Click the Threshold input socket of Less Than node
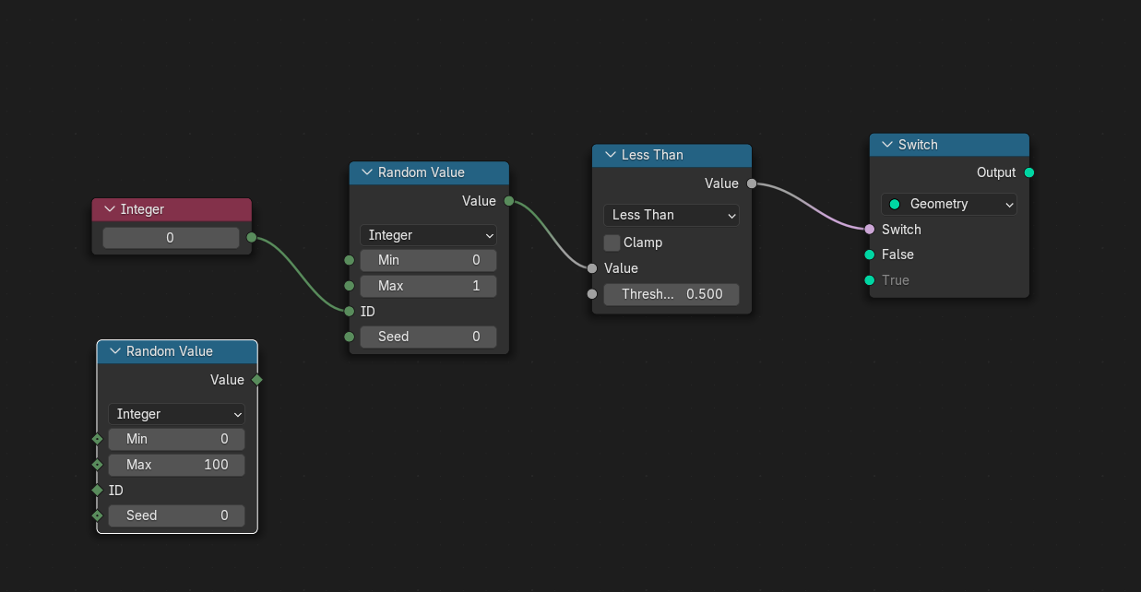This screenshot has height=592, width=1141. coord(592,294)
